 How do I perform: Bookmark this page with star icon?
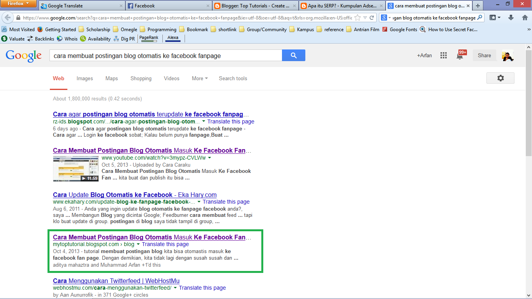coord(358,18)
